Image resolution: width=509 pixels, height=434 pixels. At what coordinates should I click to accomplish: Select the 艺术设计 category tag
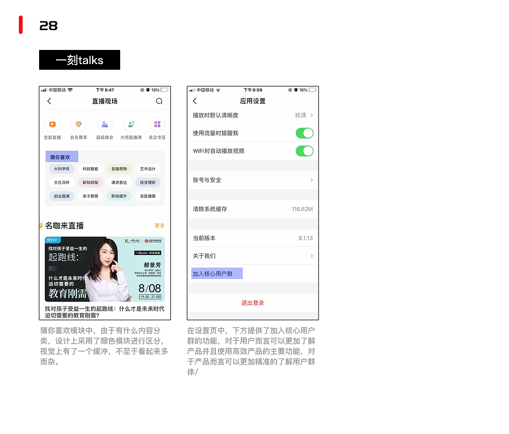148,169
